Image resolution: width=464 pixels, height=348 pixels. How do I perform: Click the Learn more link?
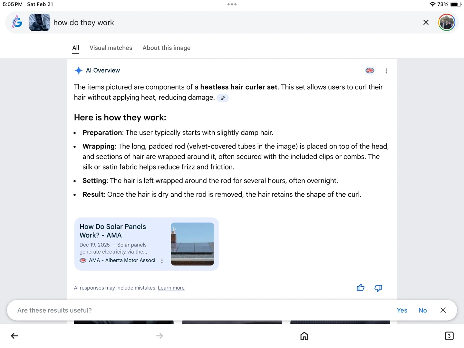tap(171, 288)
